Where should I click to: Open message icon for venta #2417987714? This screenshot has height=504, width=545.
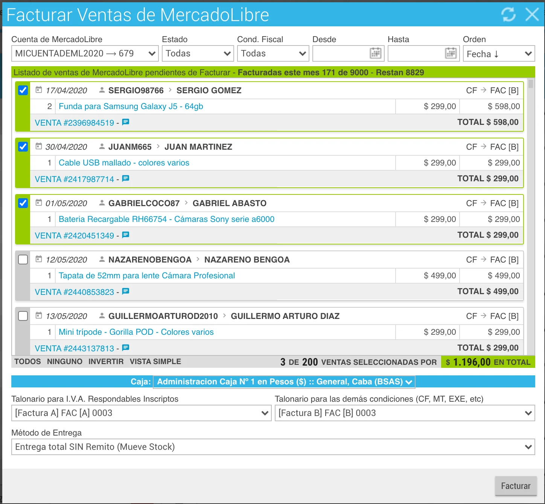(x=126, y=179)
